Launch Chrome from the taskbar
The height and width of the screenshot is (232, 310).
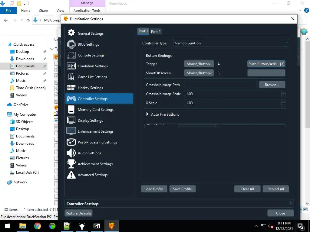[x=37, y=226]
